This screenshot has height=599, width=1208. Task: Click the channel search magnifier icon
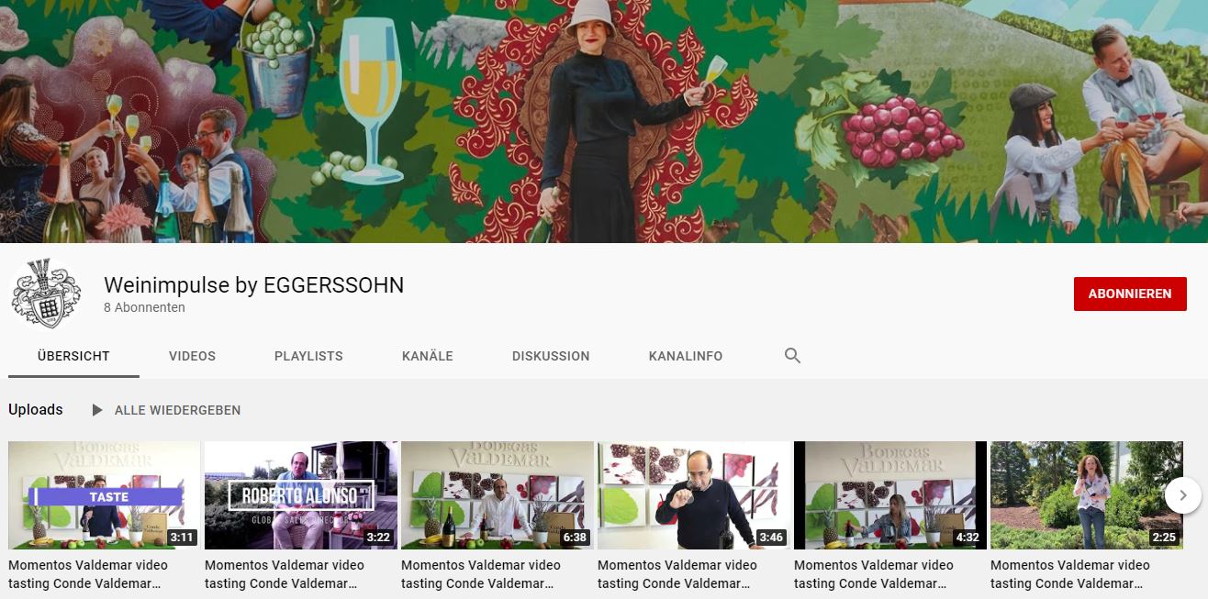point(793,356)
